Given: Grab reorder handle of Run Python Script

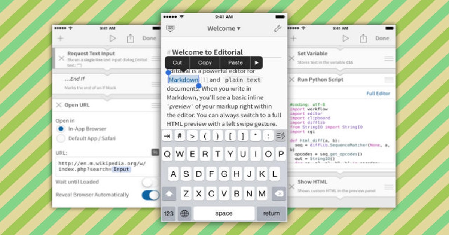Looking at the screenshot, I should pos(389,80).
